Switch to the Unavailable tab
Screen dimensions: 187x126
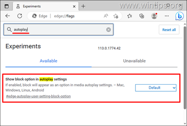point(134,61)
